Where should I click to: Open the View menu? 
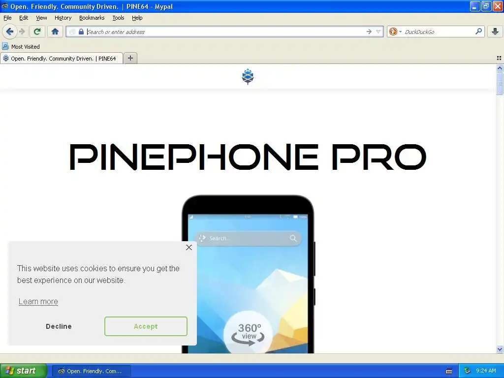pyautogui.click(x=41, y=18)
